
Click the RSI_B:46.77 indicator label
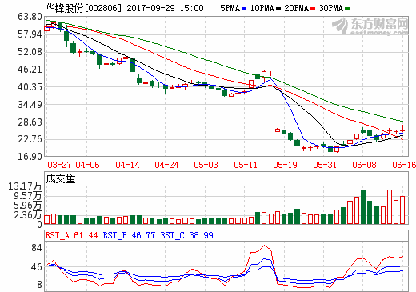click(x=129, y=235)
